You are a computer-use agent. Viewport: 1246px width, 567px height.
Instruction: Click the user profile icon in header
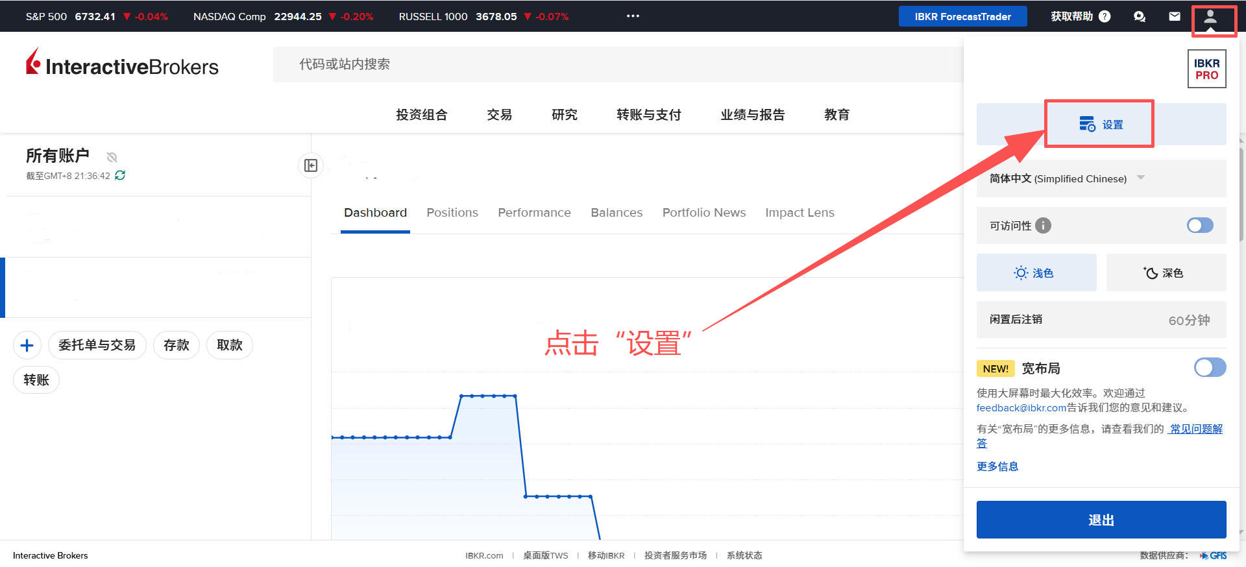click(x=1210, y=17)
